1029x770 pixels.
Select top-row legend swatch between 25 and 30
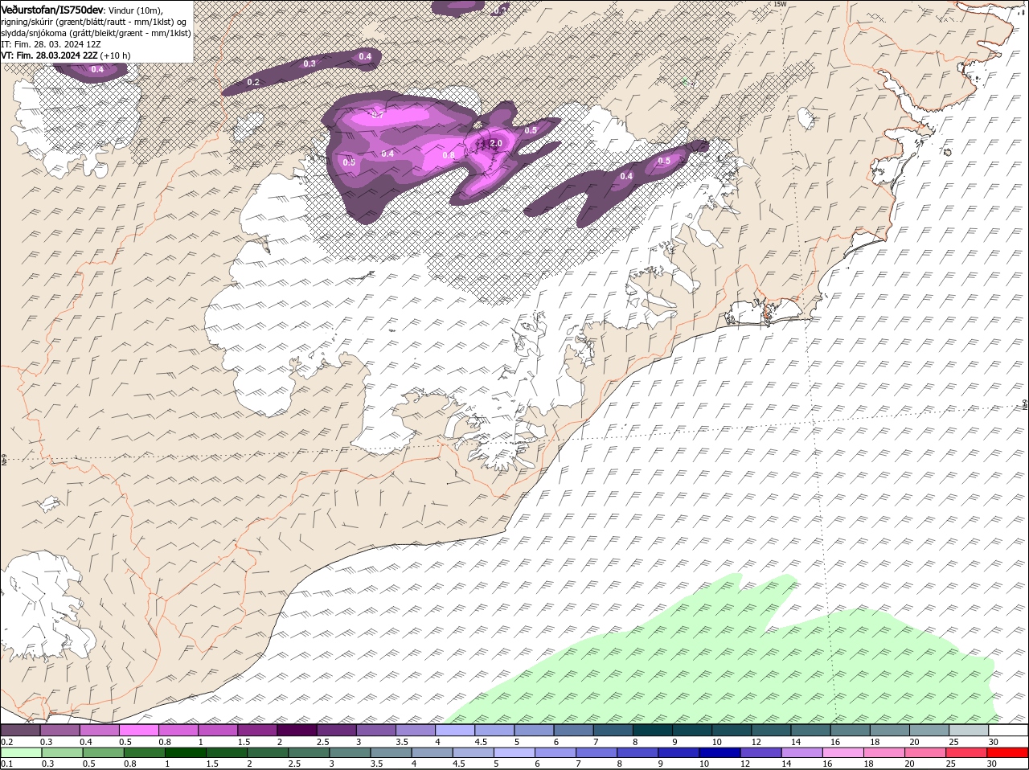(970, 730)
